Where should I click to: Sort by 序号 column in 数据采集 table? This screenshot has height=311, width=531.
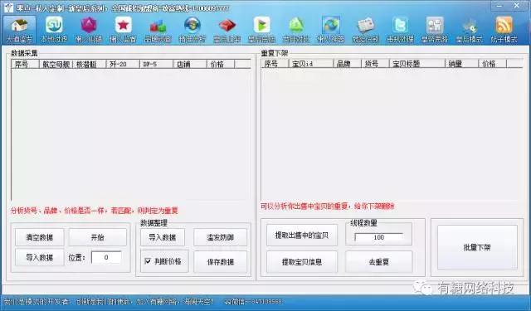point(25,64)
